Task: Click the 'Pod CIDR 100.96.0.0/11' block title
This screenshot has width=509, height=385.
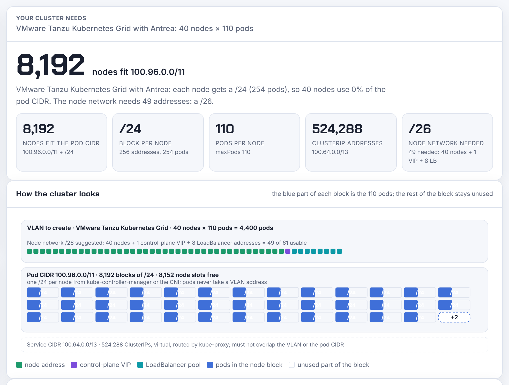Action: (x=123, y=275)
